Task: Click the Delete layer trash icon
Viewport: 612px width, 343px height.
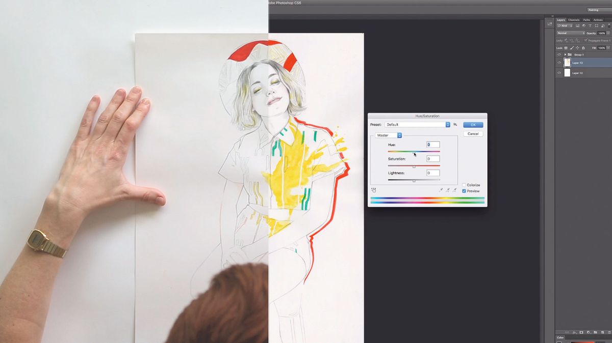Action: point(610,332)
